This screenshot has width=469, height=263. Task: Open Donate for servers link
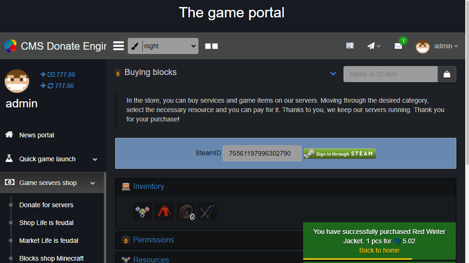(x=46, y=205)
